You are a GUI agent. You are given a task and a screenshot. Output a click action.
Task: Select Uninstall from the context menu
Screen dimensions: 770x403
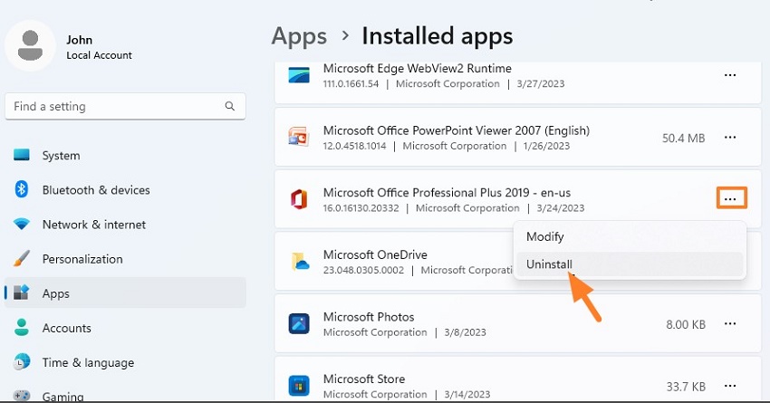pyautogui.click(x=549, y=264)
